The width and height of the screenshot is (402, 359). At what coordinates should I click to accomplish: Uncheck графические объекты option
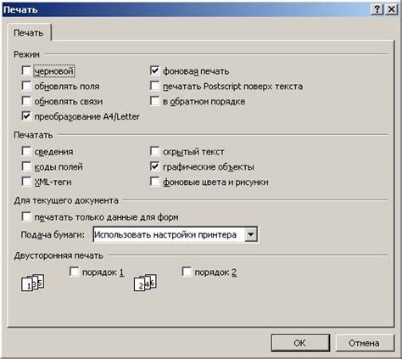click(155, 166)
